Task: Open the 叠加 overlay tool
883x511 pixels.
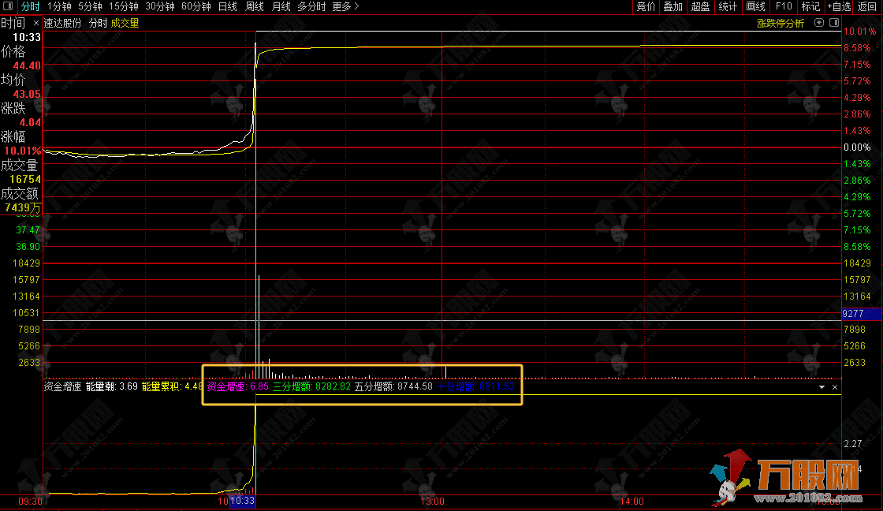Action: coord(672,6)
